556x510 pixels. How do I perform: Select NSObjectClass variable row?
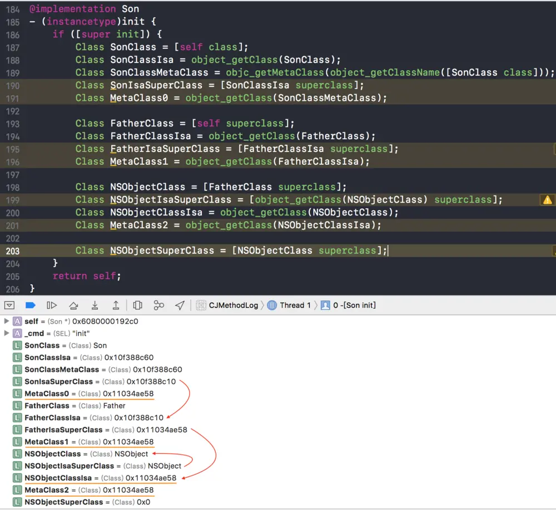(x=81, y=454)
